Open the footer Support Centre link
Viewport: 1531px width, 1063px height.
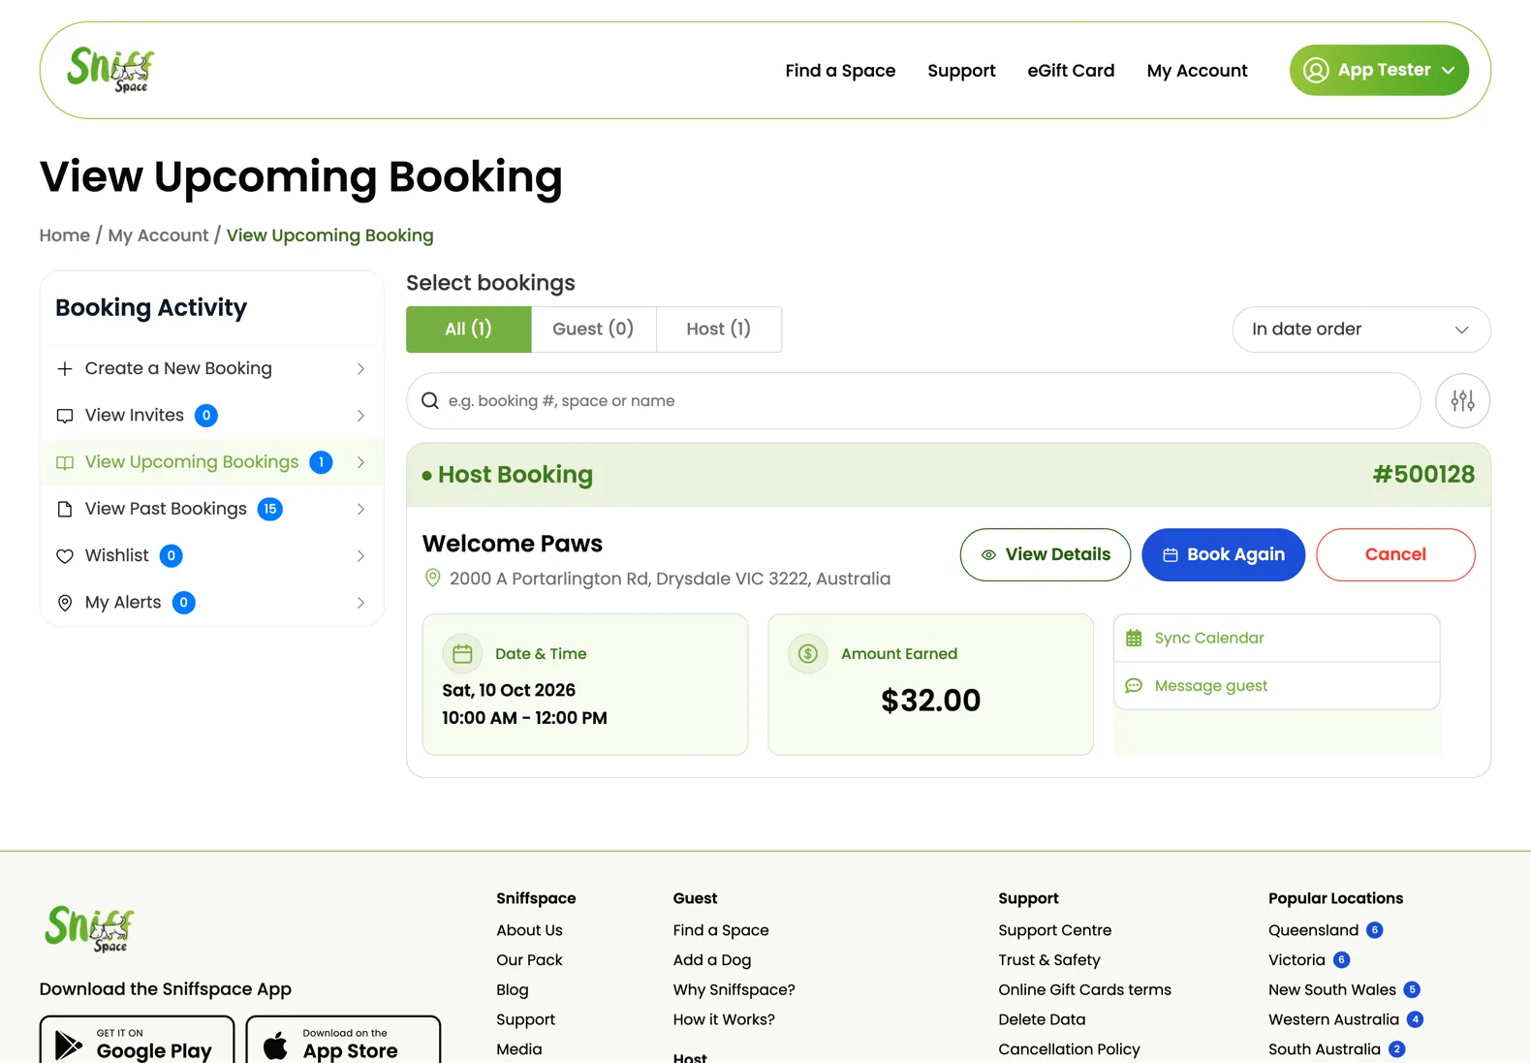click(x=1055, y=930)
